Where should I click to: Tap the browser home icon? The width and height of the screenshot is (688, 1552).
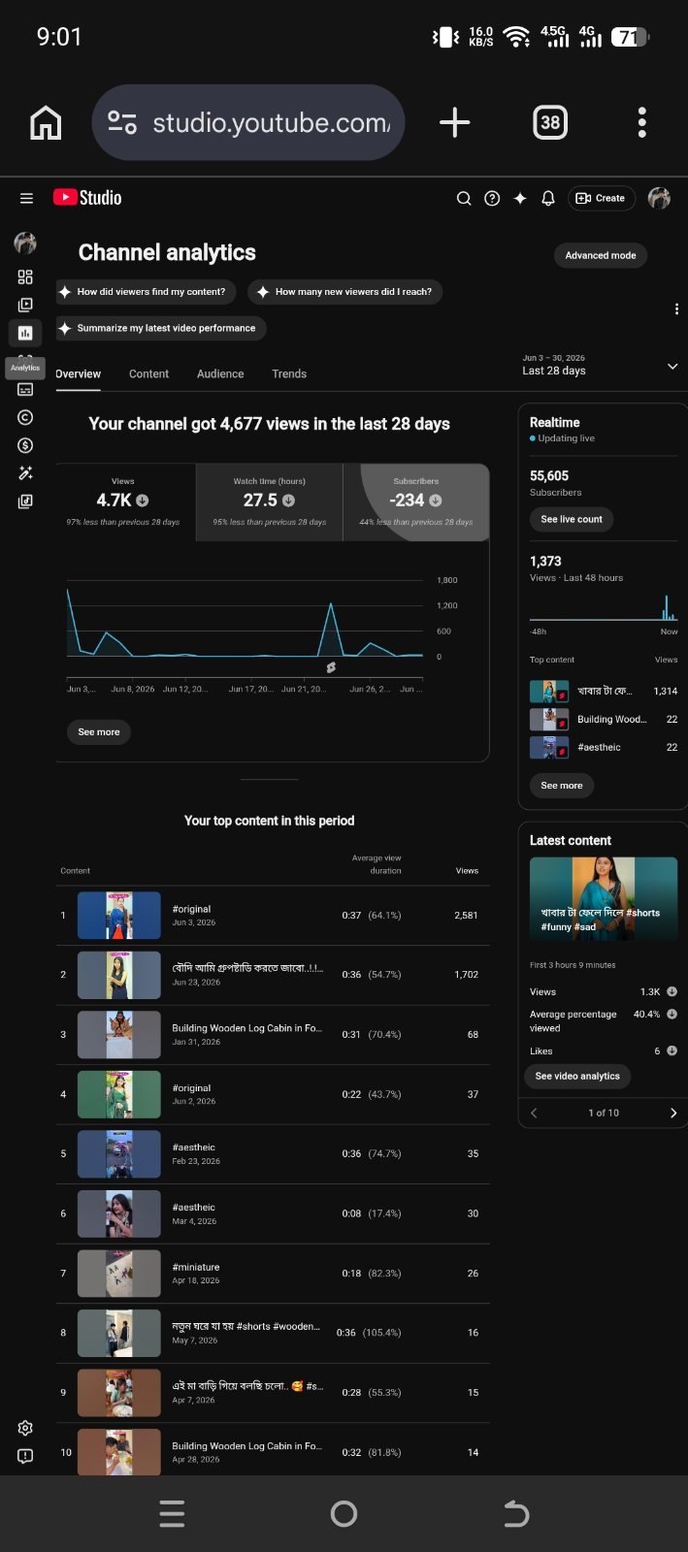46,123
